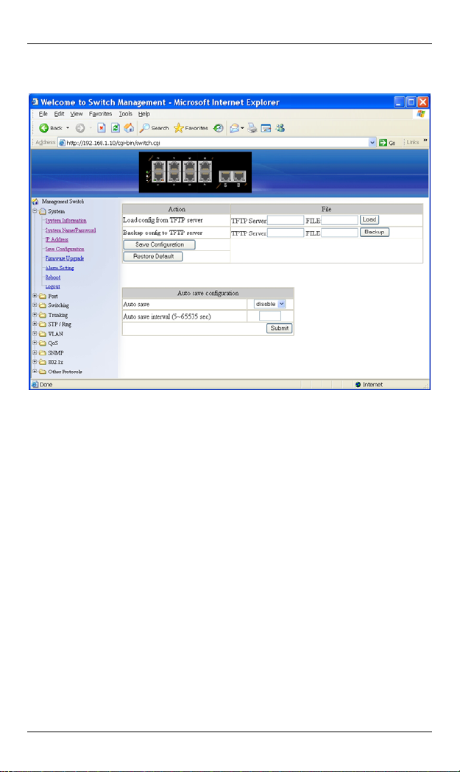Viewport: 460px width, 772px height.
Task: Expand the QoS tree node
Action: pyautogui.click(x=35, y=343)
